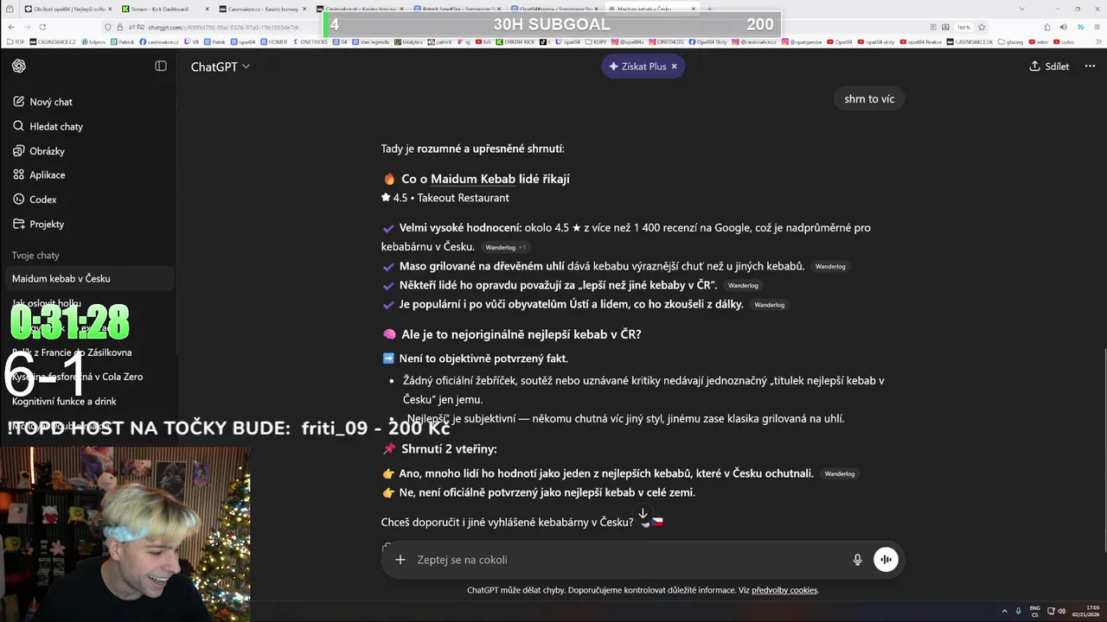Open the glazing bookmarks folder
This screenshot has width=1107, height=622.
(x=1010, y=41)
